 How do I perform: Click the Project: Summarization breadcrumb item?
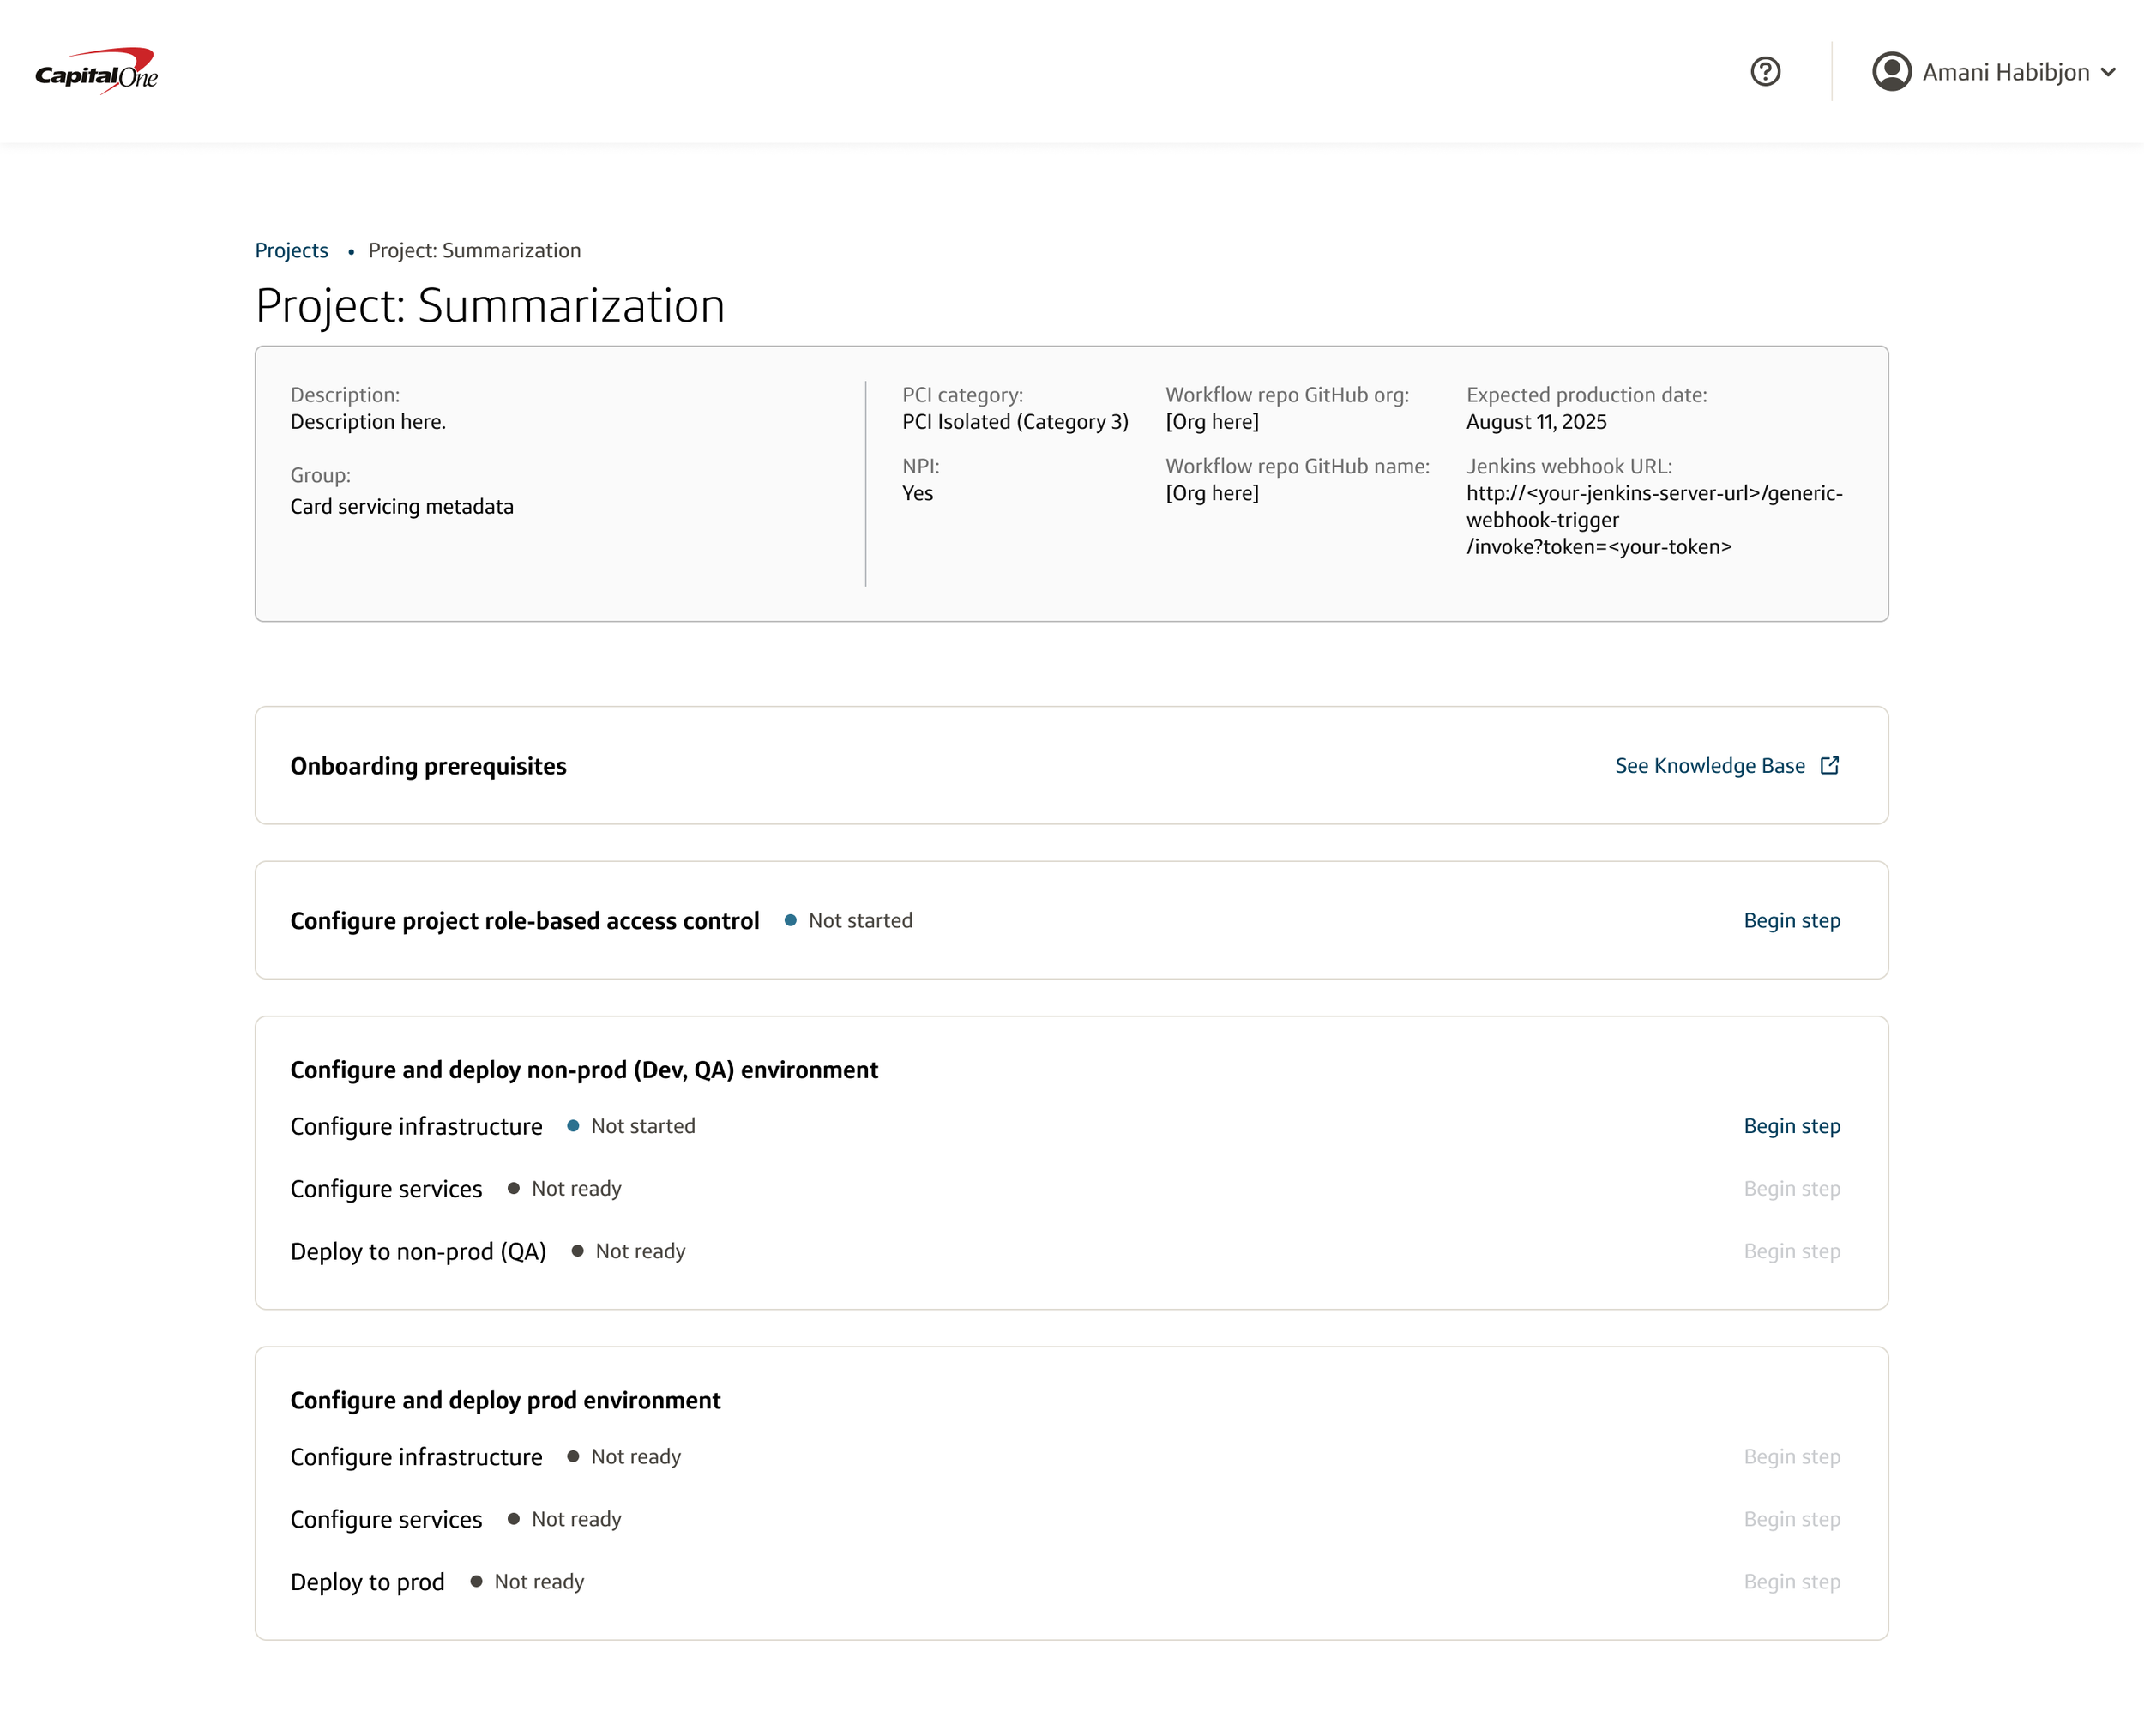[x=474, y=250]
